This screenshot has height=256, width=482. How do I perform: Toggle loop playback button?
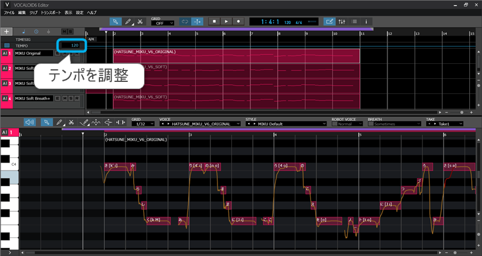point(185,22)
